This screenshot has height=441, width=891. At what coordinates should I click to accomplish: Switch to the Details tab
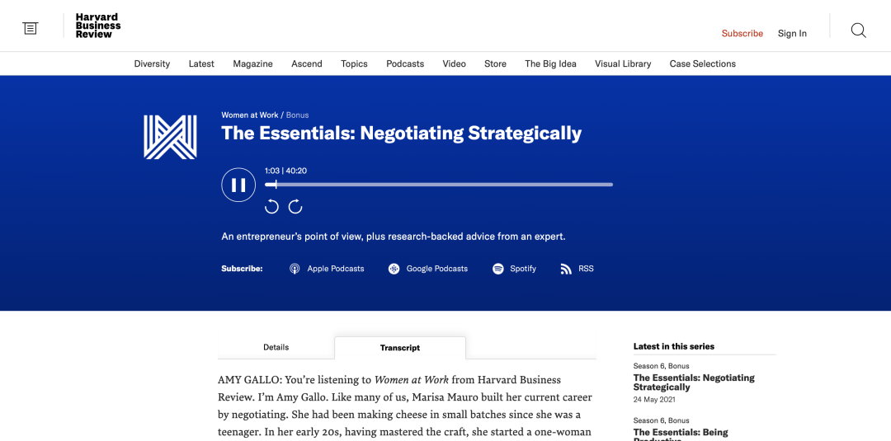click(x=276, y=347)
